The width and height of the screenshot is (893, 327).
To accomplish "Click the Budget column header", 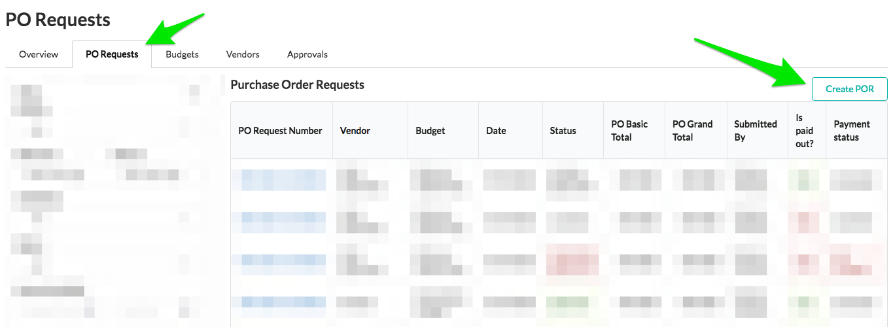I will pyautogui.click(x=430, y=131).
